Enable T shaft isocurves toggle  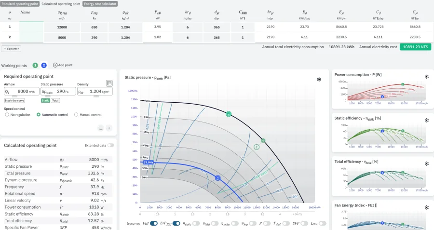(x=286, y=223)
